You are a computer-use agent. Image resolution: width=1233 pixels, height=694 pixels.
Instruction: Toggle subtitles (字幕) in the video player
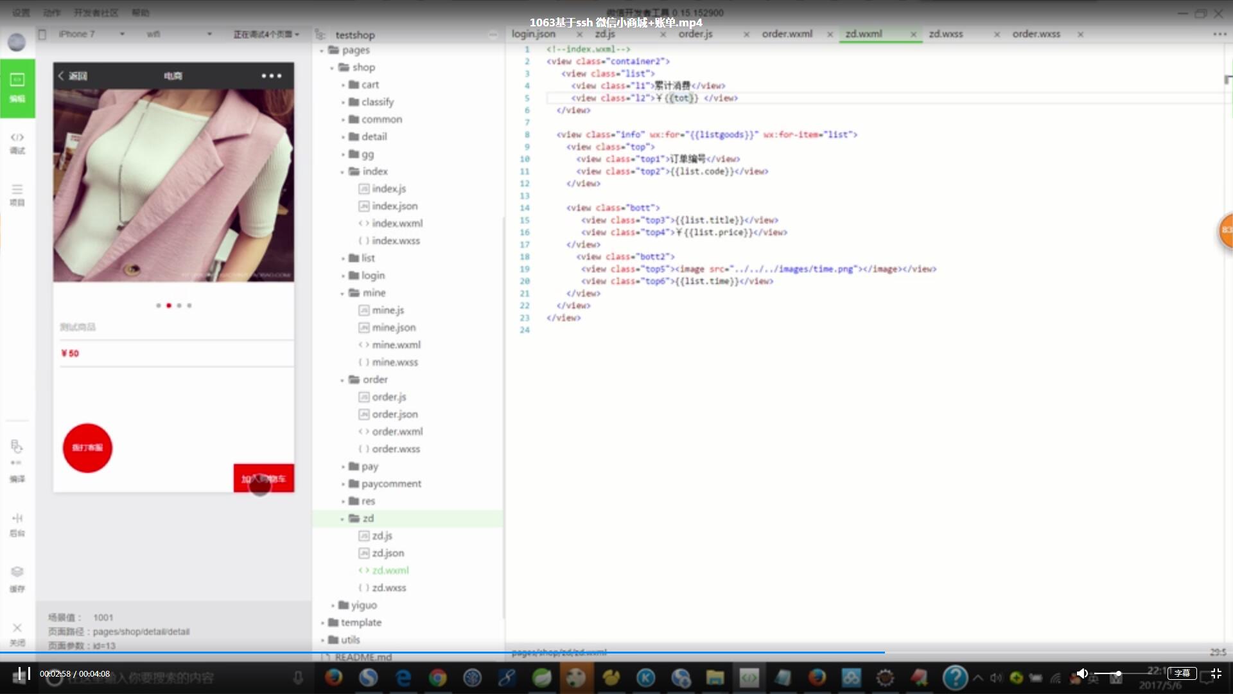[1182, 673]
